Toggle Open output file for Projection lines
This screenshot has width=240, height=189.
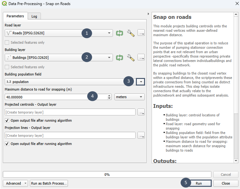coord(7,144)
